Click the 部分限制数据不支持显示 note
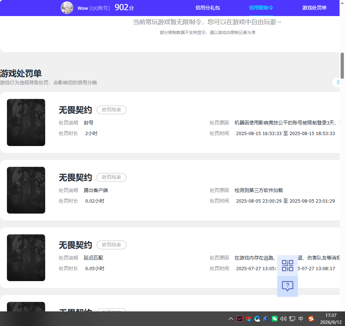345x326 pixels. [208, 32]
